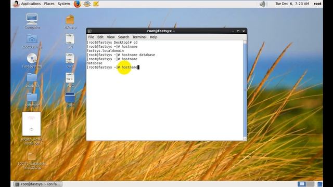The image size is (333, 187).
Task: Open the Trash desktop icon
Action: (x=70, y=98)
